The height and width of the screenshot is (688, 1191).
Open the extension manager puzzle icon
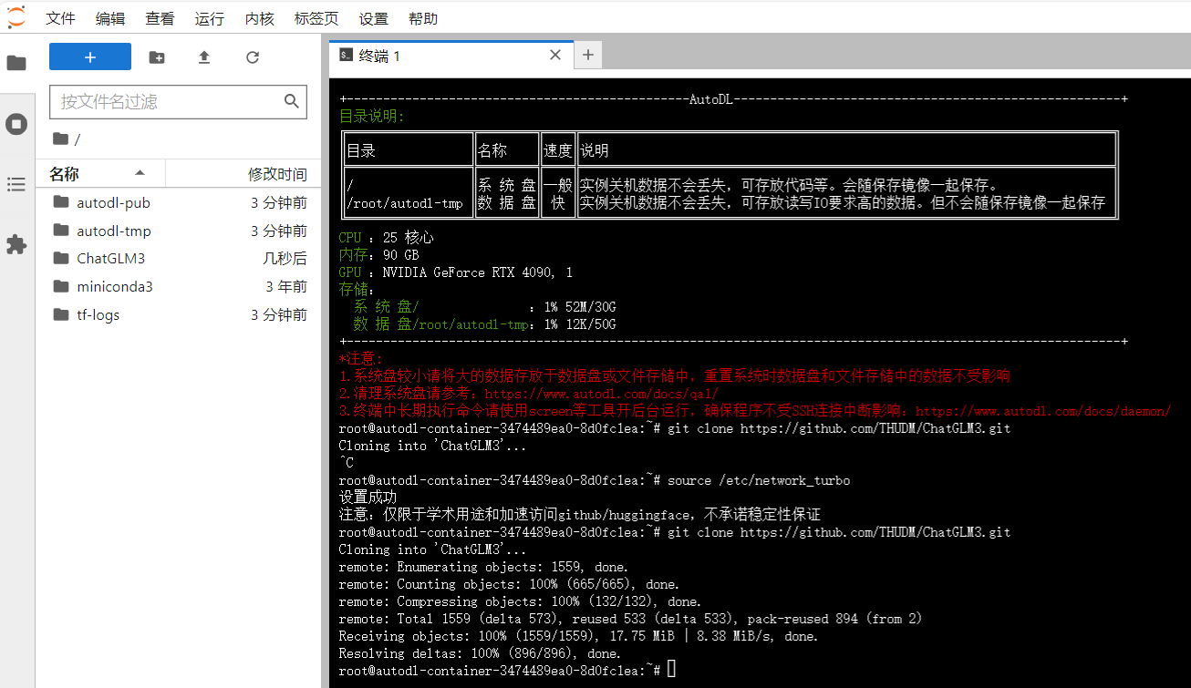(16, 244)
